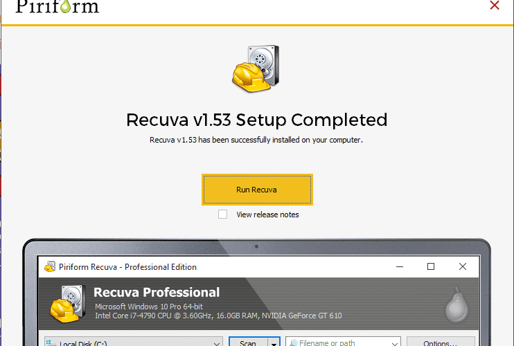
Task: Click the "successfully installed on your computer" message
Action: 256,140
